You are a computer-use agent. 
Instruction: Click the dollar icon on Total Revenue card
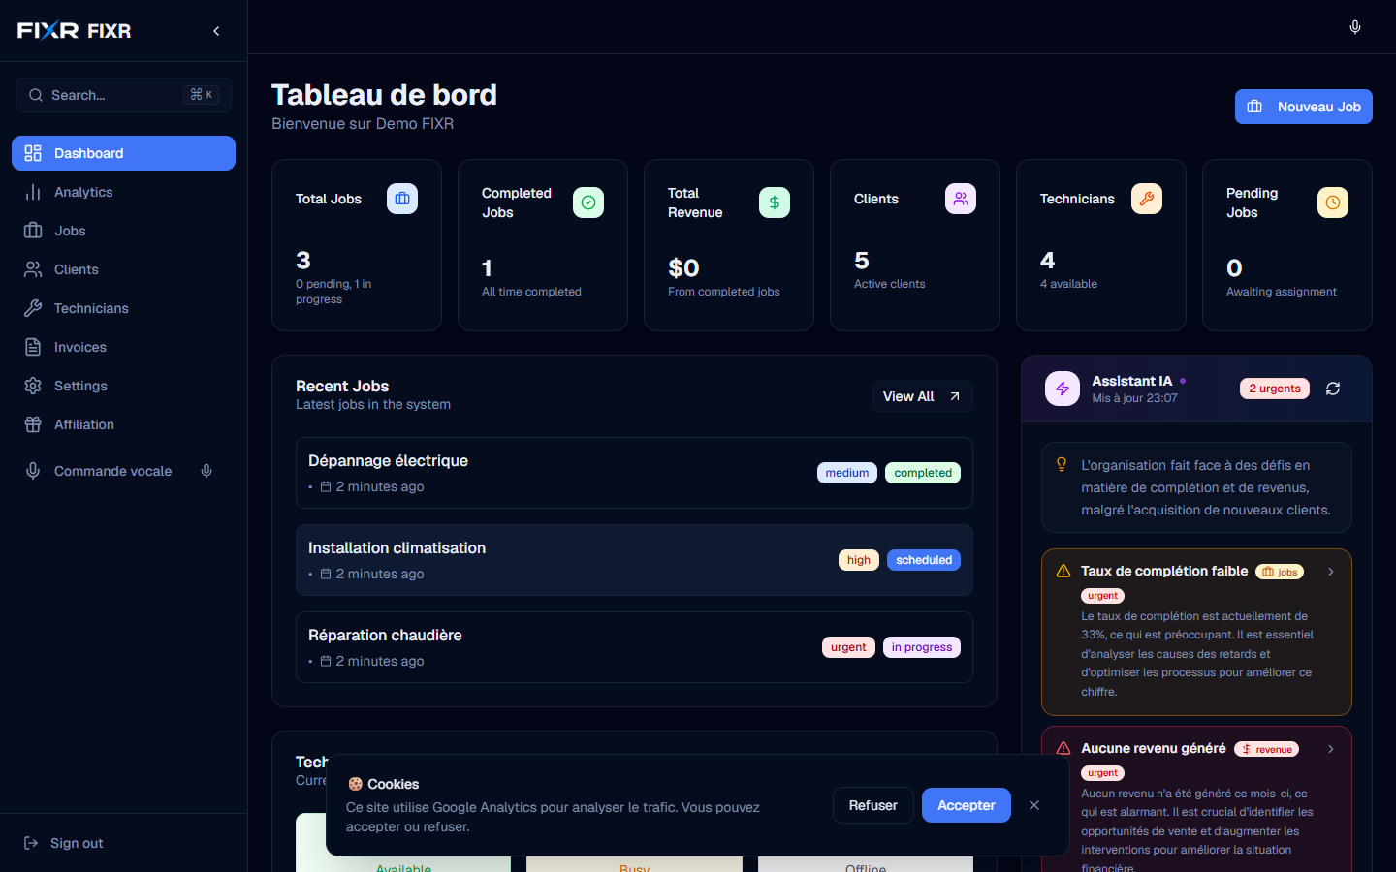click(775, 202)
